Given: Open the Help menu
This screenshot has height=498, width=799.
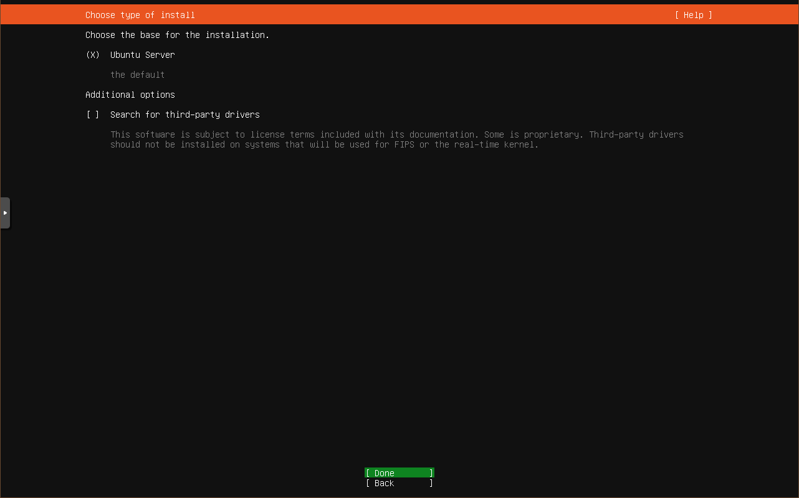Looking at the screenshot, I should click(x=693, y=15).
